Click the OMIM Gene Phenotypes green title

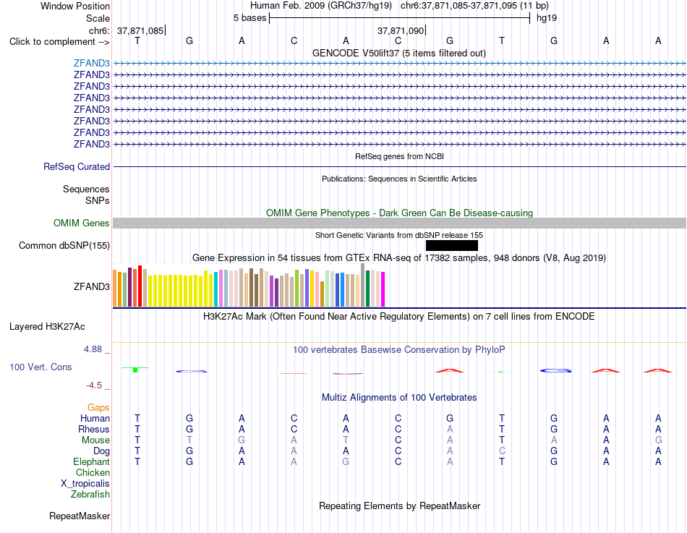pyautogui.click(x=399, y=213)
